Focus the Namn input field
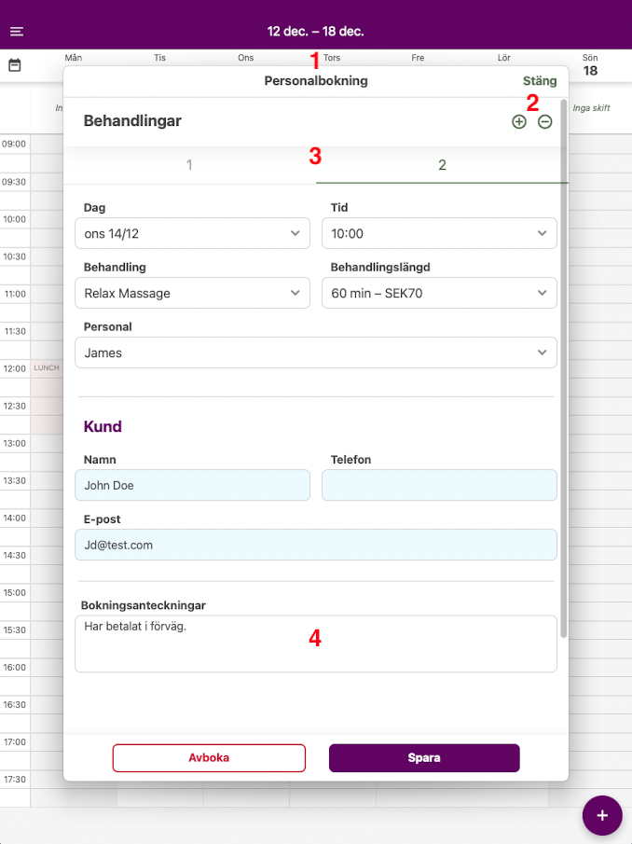This screenshot has height=844, width=632. [192, 485]
